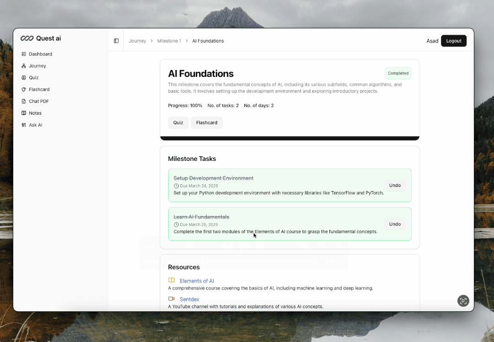The height and width of the screenshot is (342, 494).
Task: Open the Sentdex YouTube resource link
Action: 190,299
